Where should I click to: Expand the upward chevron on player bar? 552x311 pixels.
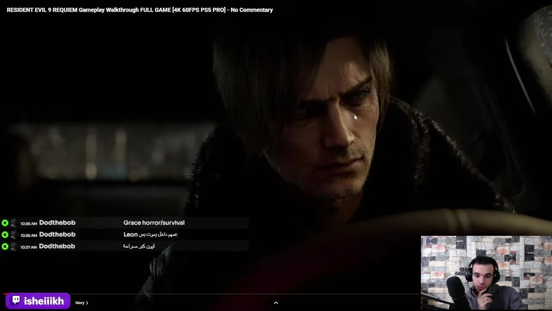pyautogui.click(x=276, y=303)
